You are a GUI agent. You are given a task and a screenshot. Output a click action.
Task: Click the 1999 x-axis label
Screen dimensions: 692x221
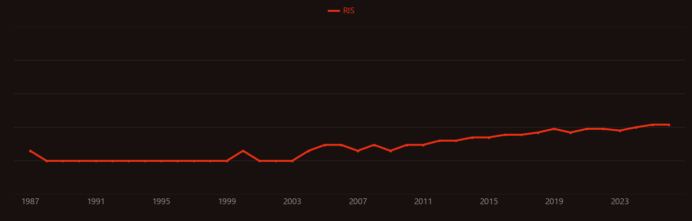tap(227, 202)
